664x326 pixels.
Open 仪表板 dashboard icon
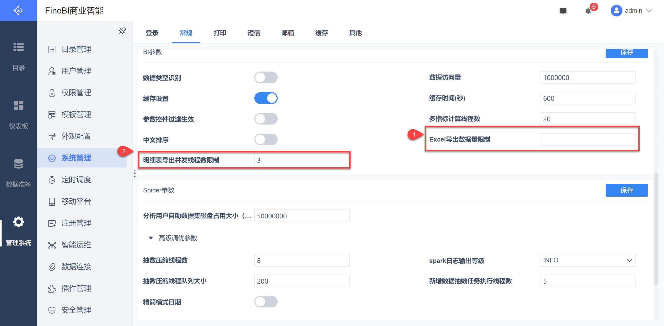tap(19, 105)
